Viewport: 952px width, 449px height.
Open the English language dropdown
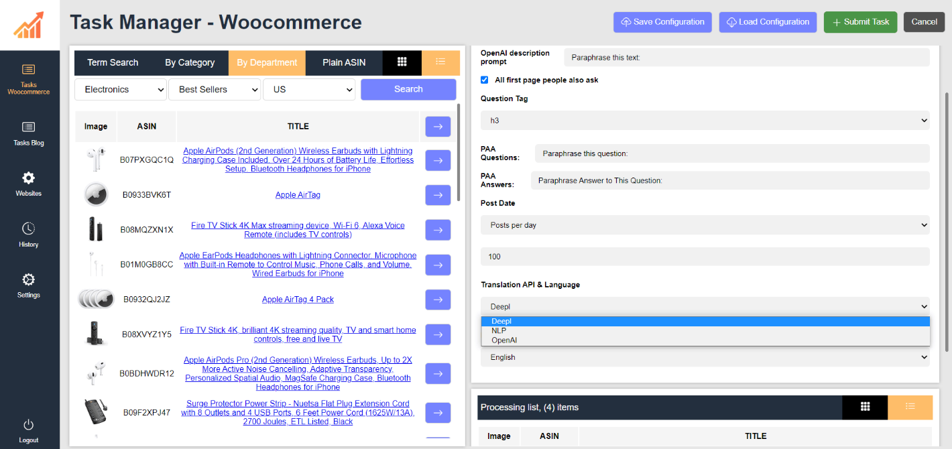click(705, 357)
